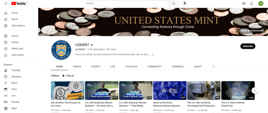
Task: Play the blue American Women Quarters thumbnail
Action: tap(170, 90)
